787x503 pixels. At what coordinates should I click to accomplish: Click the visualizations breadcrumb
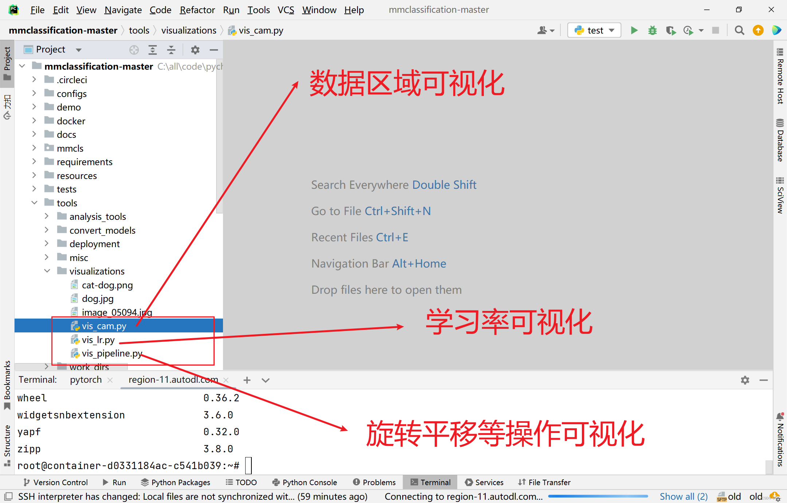click(x=189, y=30)
